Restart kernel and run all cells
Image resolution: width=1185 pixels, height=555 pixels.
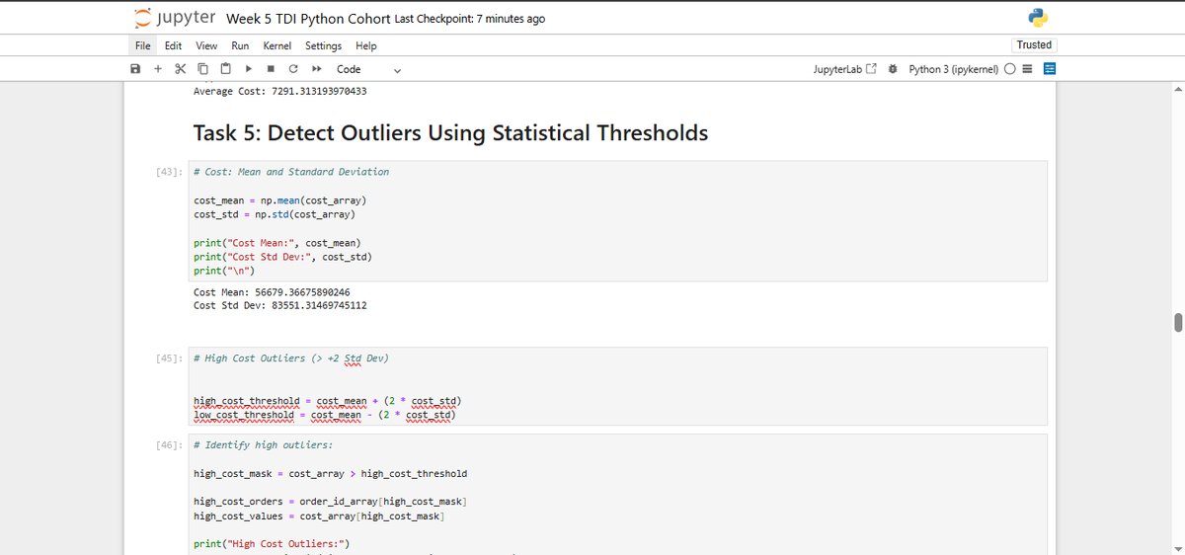click(317, 69)
